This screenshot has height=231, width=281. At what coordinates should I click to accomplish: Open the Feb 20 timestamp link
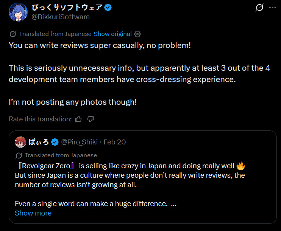coord(115,142)
